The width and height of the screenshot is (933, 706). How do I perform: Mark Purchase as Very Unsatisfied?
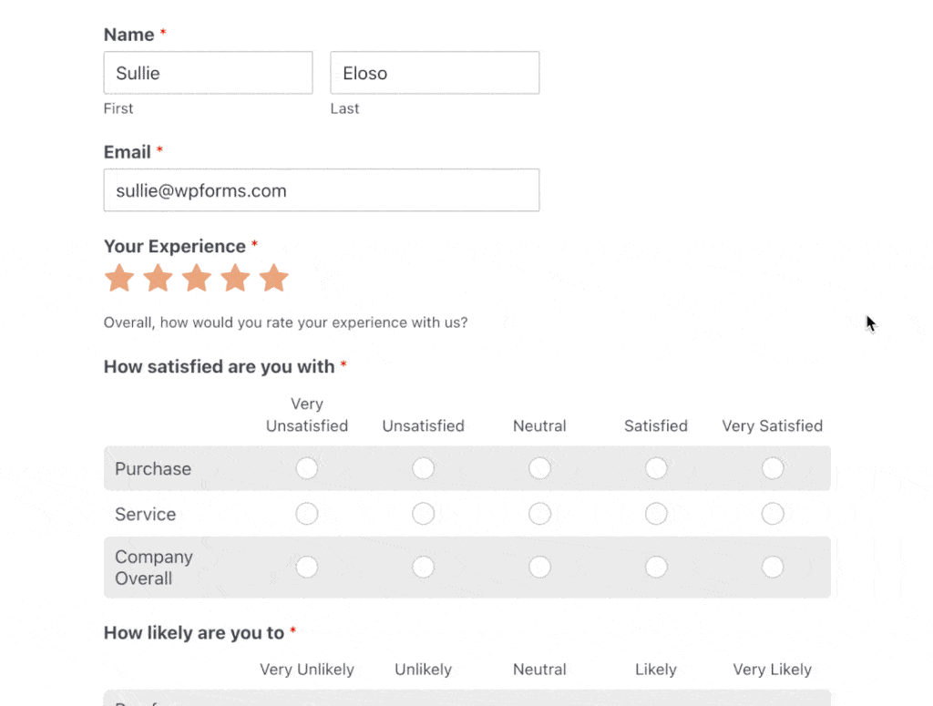(307, 468)
